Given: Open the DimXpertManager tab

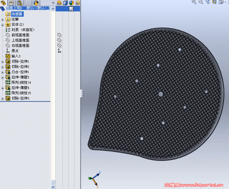Looking at the screenshot, I should point(28,3).
